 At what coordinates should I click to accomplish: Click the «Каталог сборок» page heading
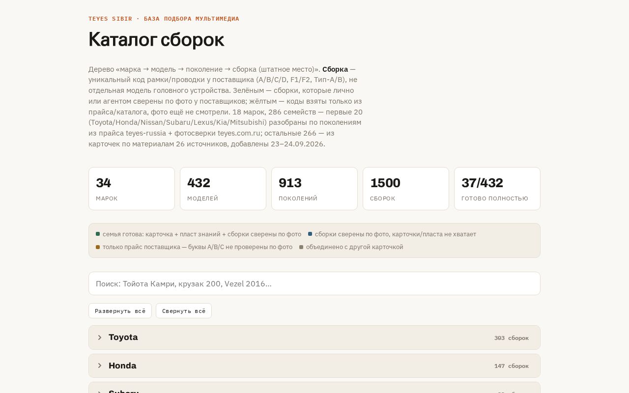coord(156,39)
